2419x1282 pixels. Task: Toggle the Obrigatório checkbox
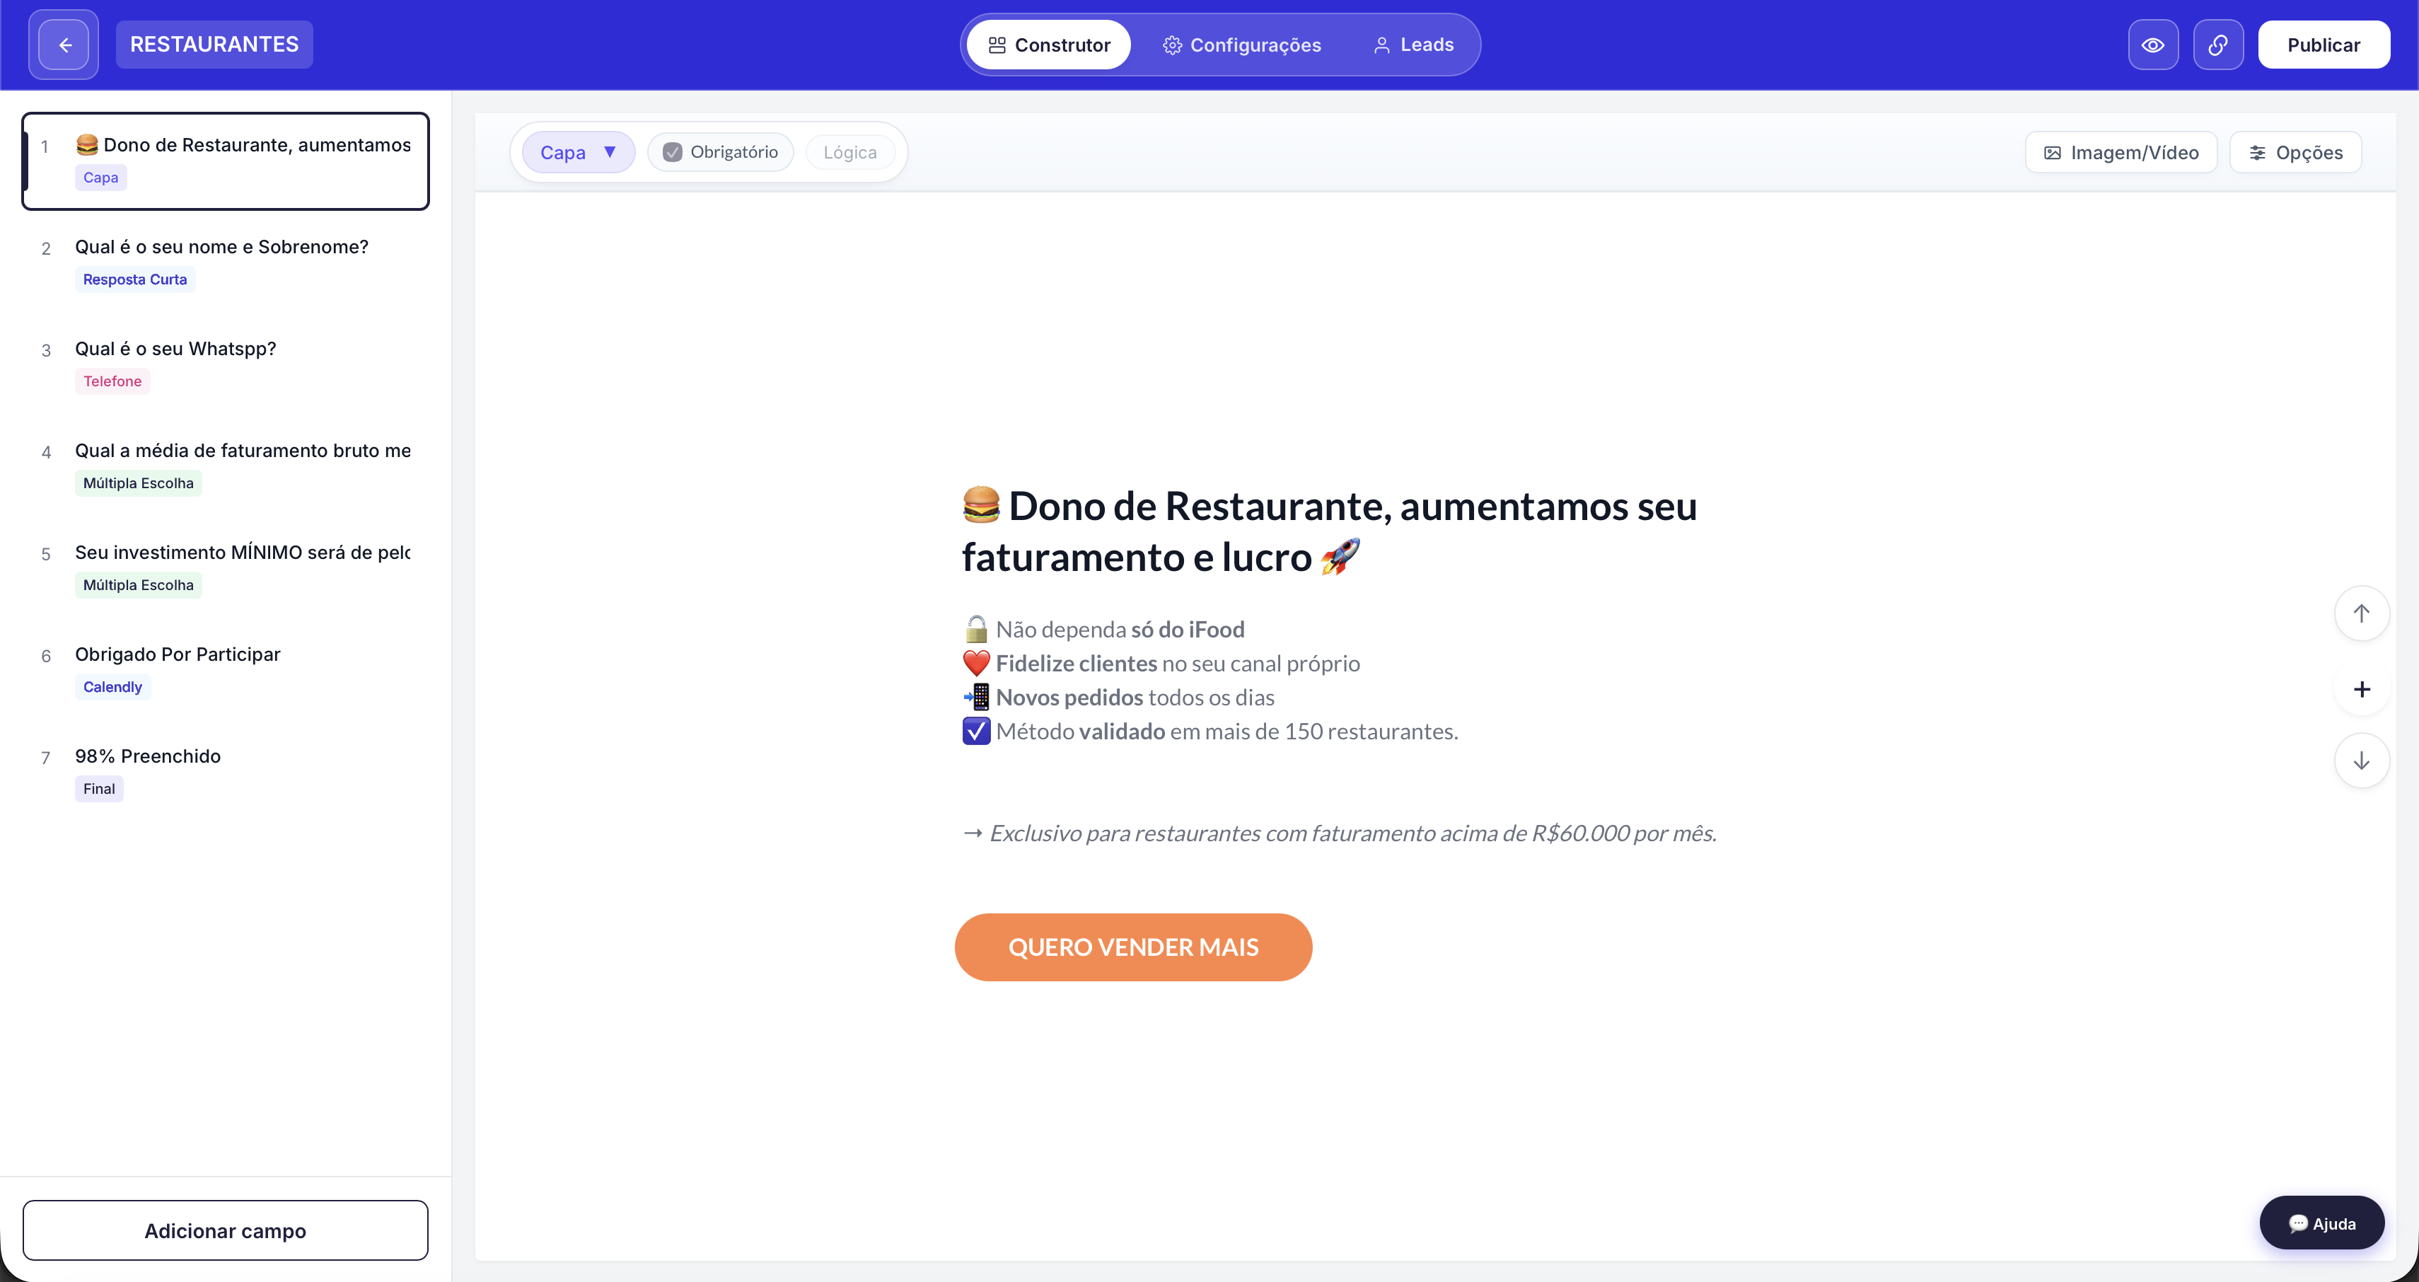pos(673,152)
